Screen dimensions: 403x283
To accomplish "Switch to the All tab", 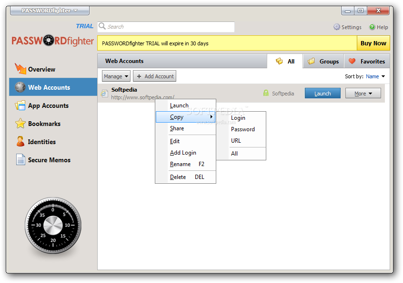I will coord(285,61).
